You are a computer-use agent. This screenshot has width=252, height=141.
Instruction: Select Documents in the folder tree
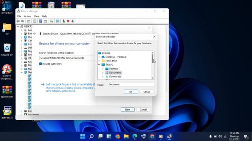tap(115, 72)
